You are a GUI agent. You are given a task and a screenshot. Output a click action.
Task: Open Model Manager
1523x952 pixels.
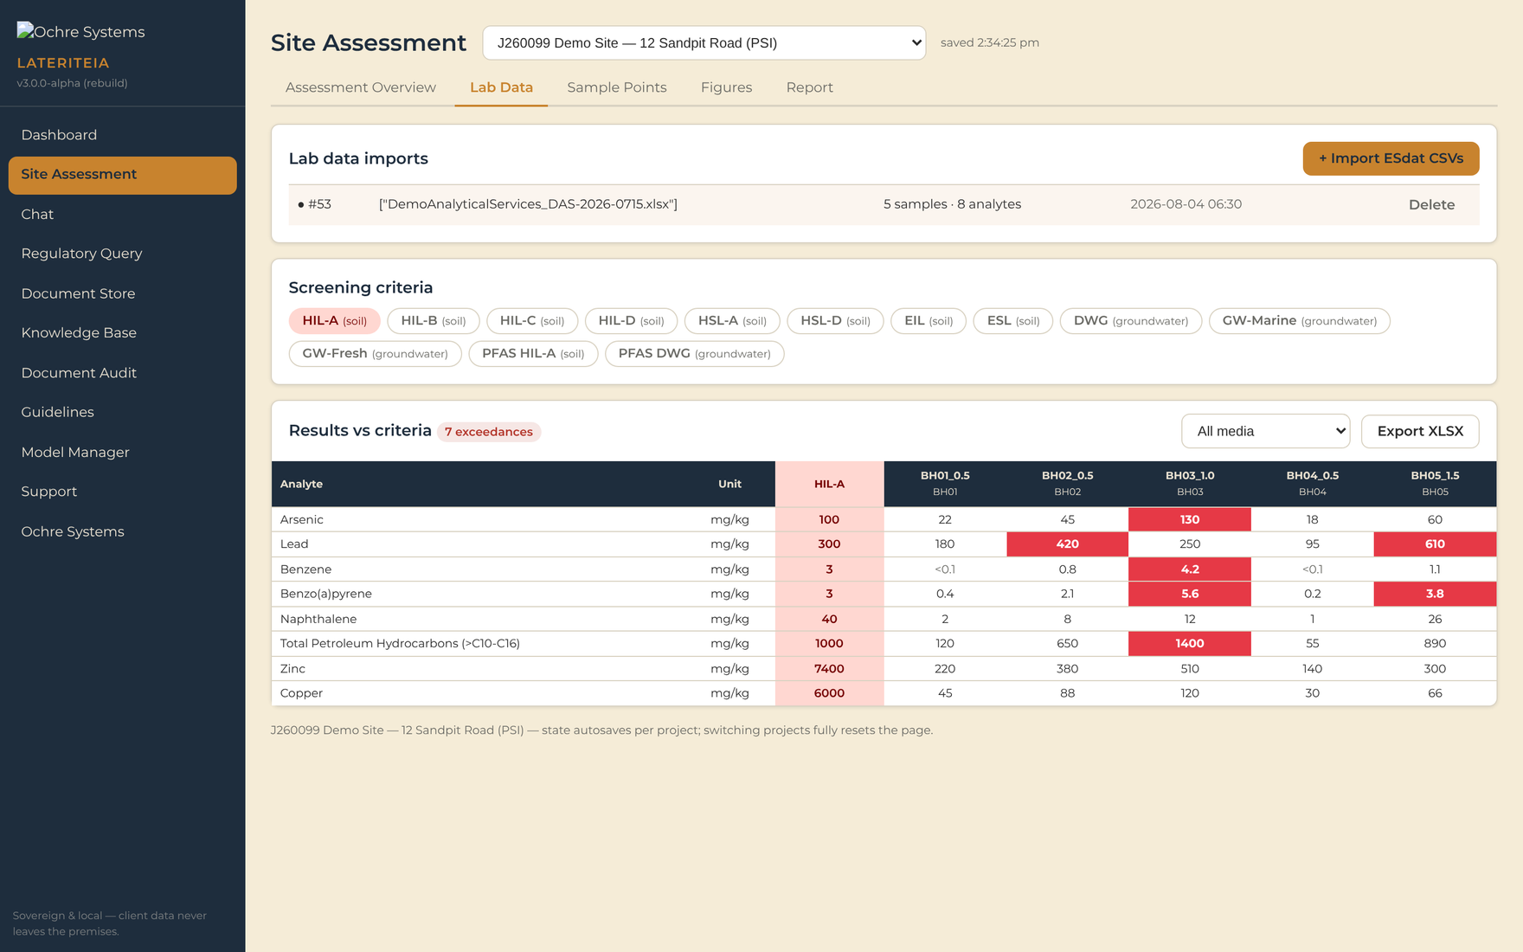point(122,452)
